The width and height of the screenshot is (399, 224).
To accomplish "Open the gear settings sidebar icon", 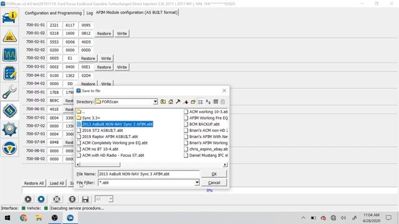I will click(10, 129).
